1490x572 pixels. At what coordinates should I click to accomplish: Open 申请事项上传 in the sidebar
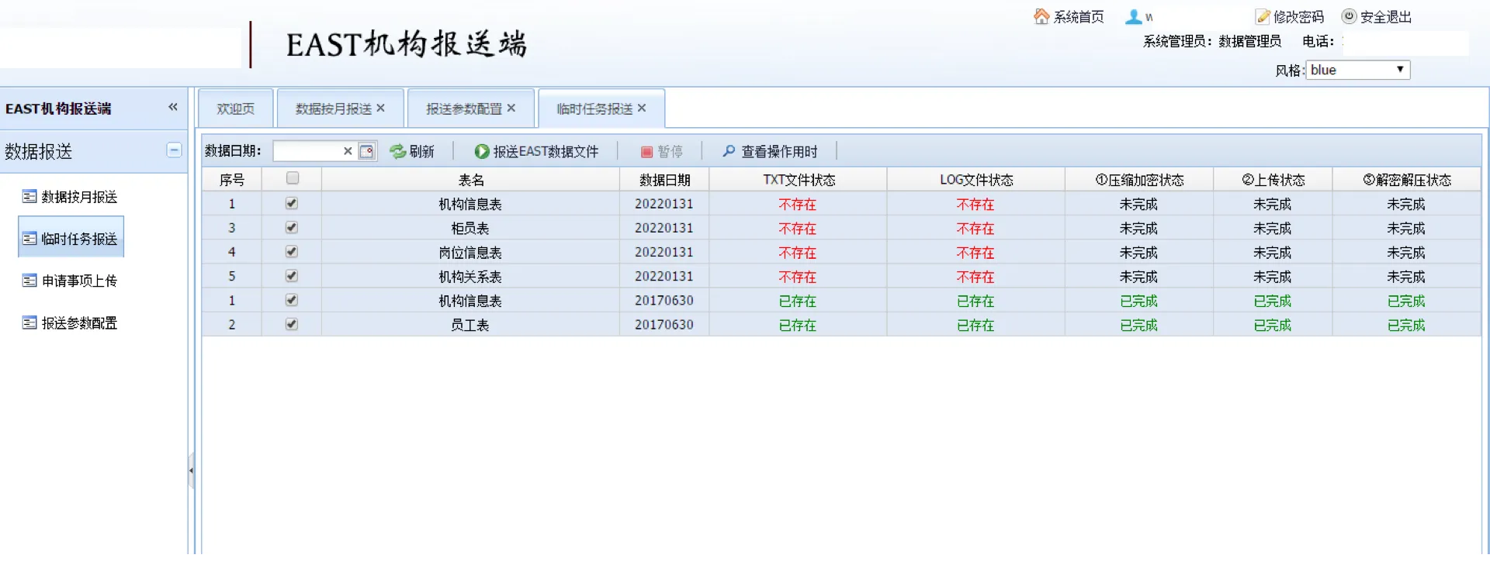pos(79,281)
